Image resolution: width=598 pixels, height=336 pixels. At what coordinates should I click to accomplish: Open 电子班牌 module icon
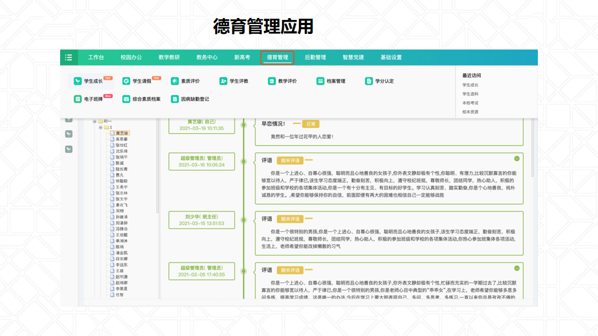point(78,99)
